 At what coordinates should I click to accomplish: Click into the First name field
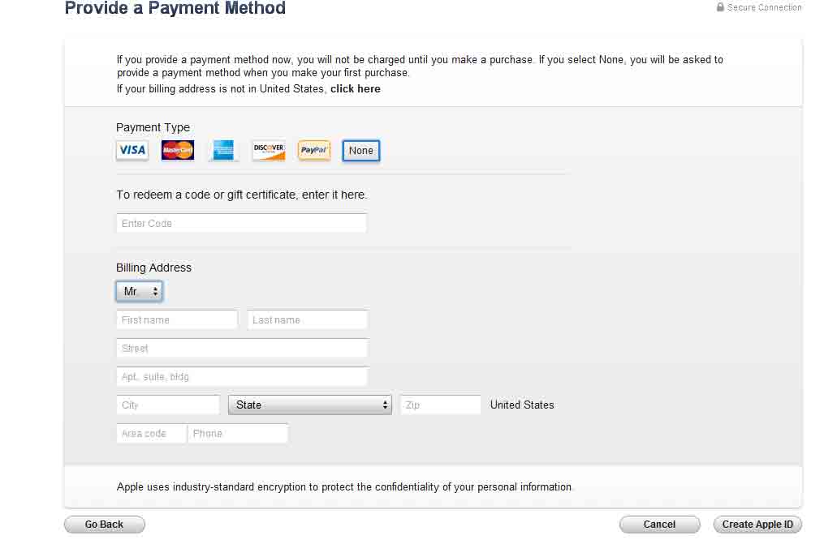177,319
